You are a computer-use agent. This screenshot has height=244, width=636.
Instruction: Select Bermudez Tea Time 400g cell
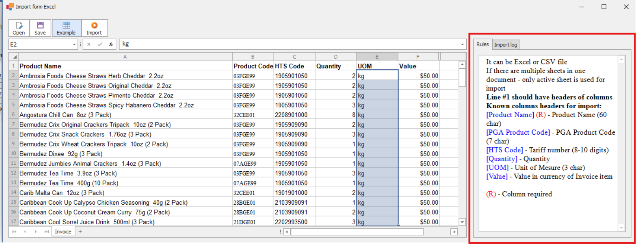click(125, 183)
